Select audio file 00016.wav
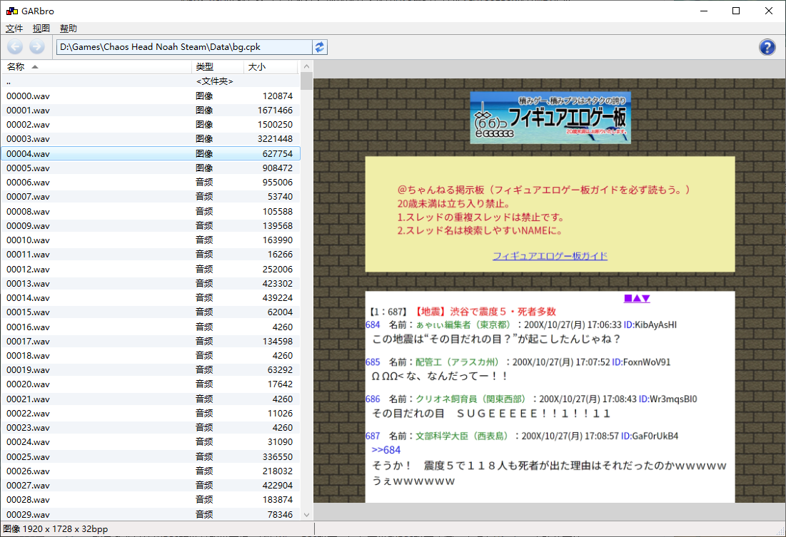 pyautogui.click(x=151, y=327)
